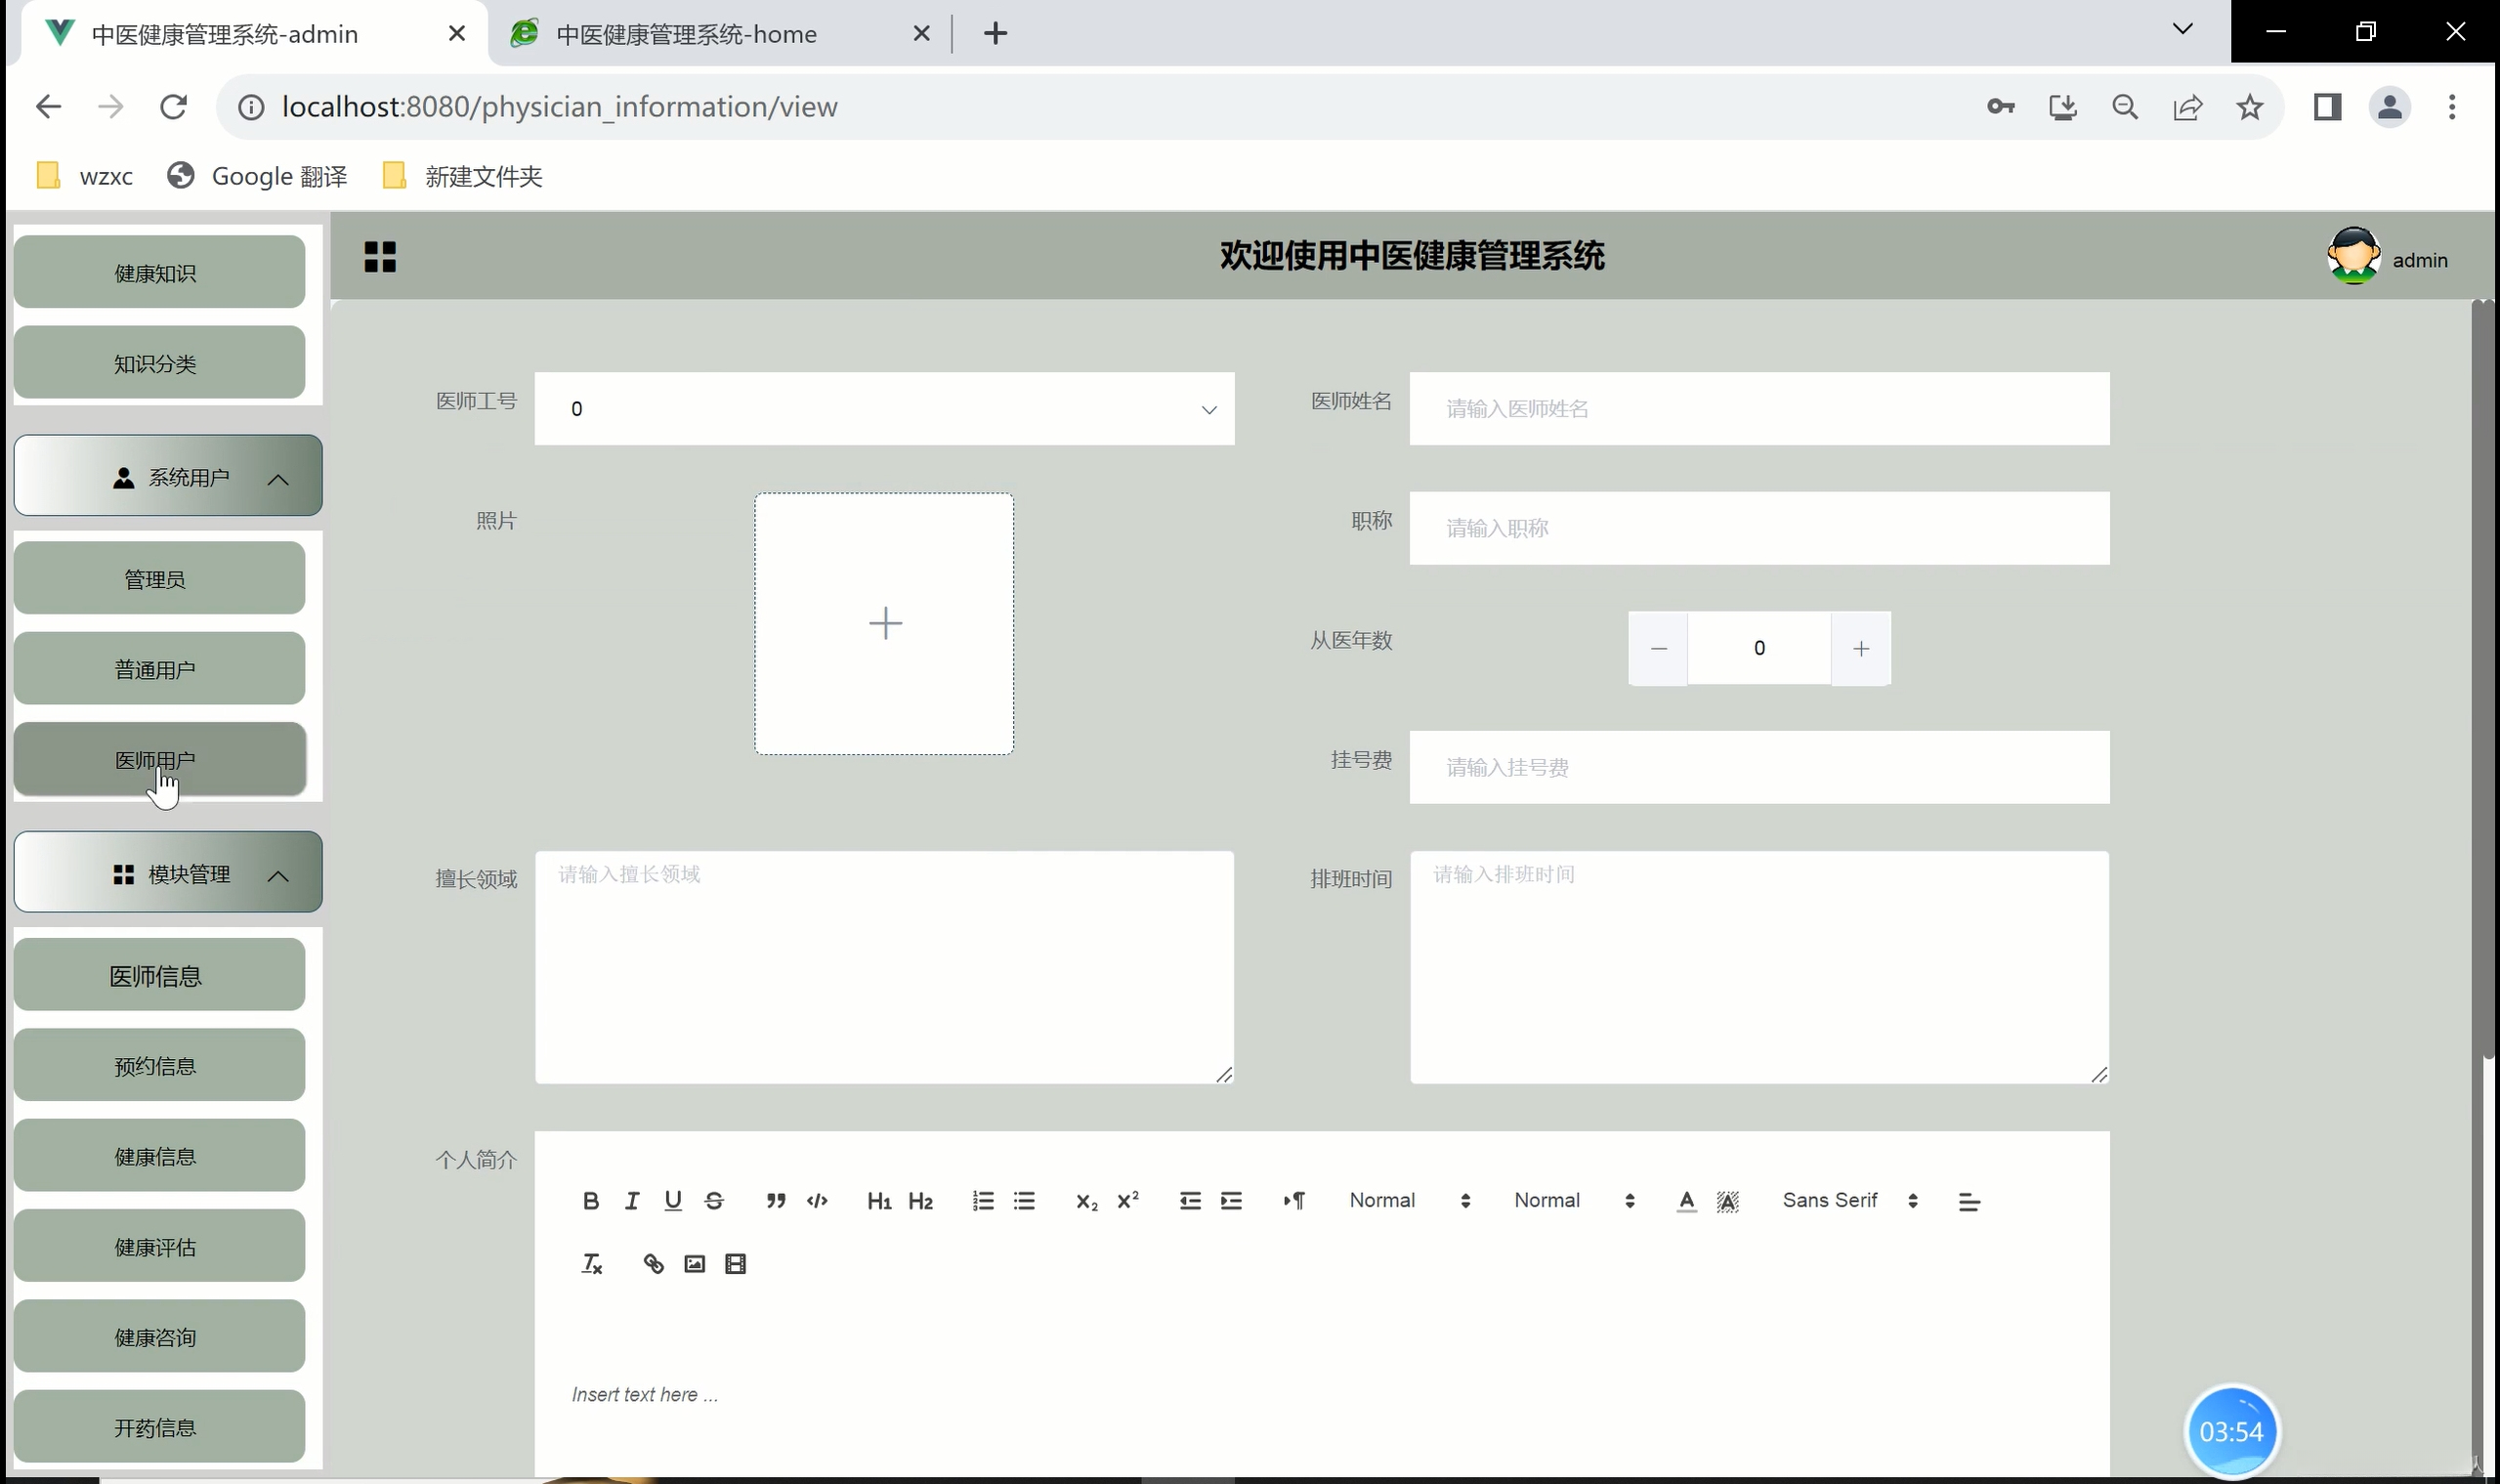Increase 从医年数 with plus button
The image size is (2500, 1484).
click(x=1861, y=649)
